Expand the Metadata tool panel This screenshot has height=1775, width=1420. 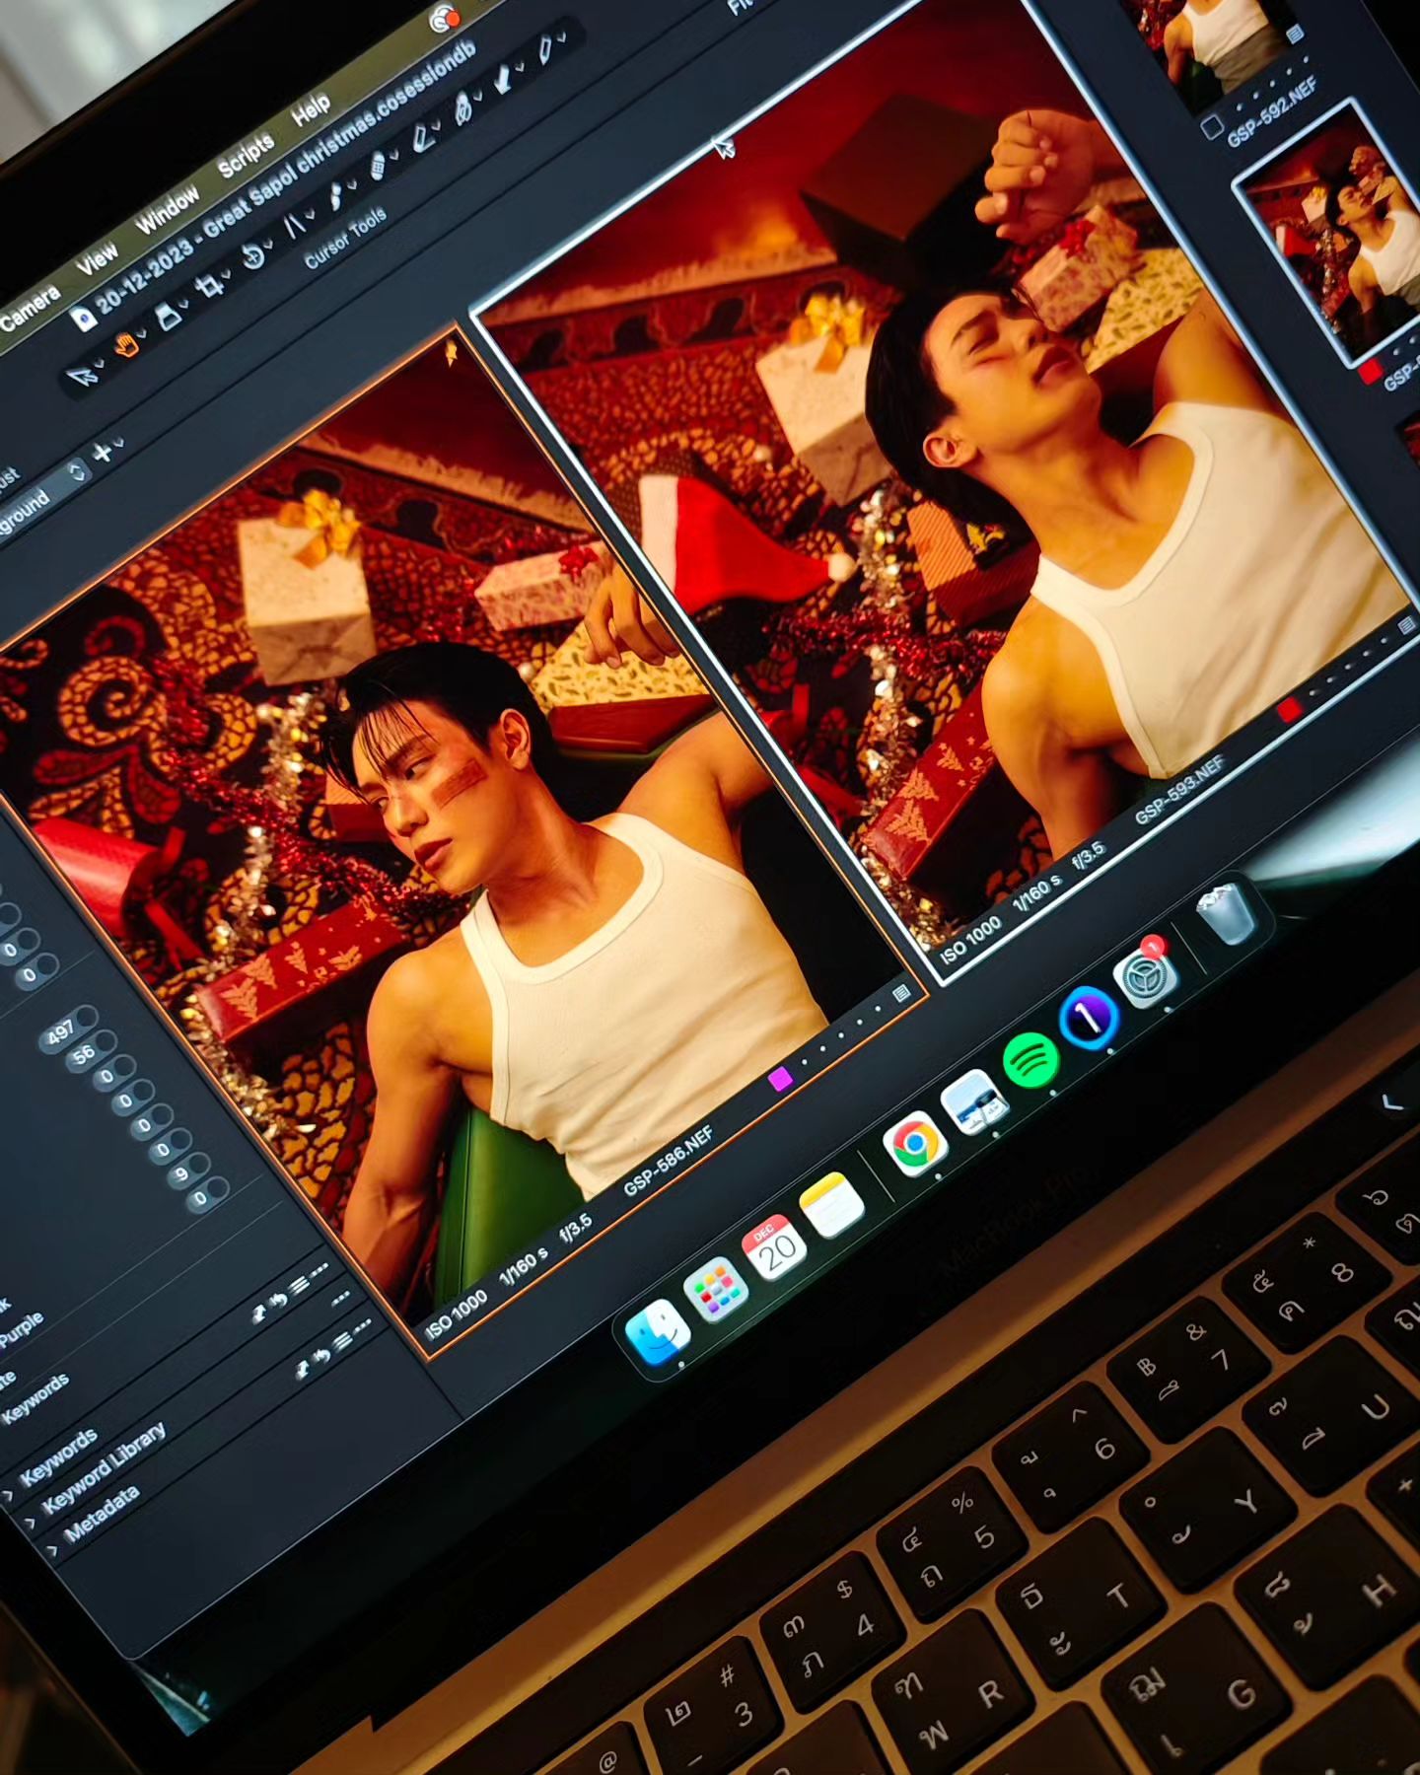[51, 1550]
